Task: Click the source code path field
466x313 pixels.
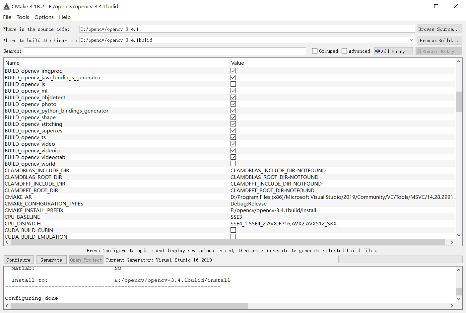Action: [247, 29]
